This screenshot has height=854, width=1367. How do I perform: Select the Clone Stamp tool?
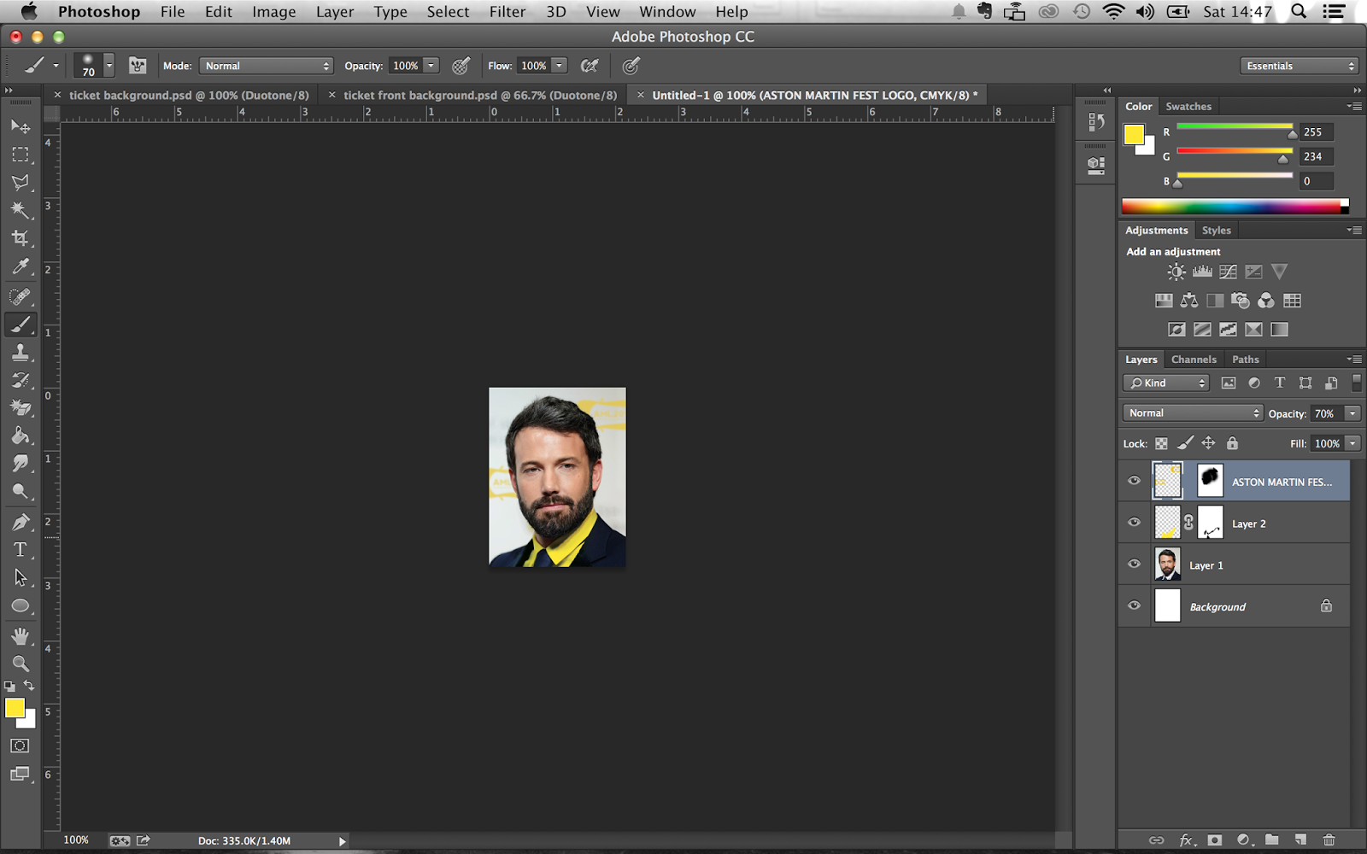pos(21,352)
